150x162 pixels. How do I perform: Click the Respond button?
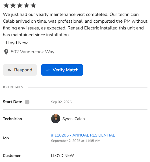tap(20, 70)
